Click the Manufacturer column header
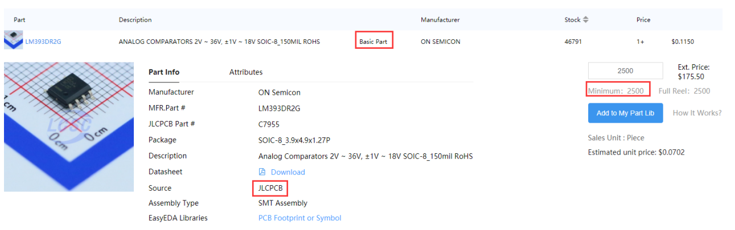This screenshot has height=230, width=735. tap(440, 20)
